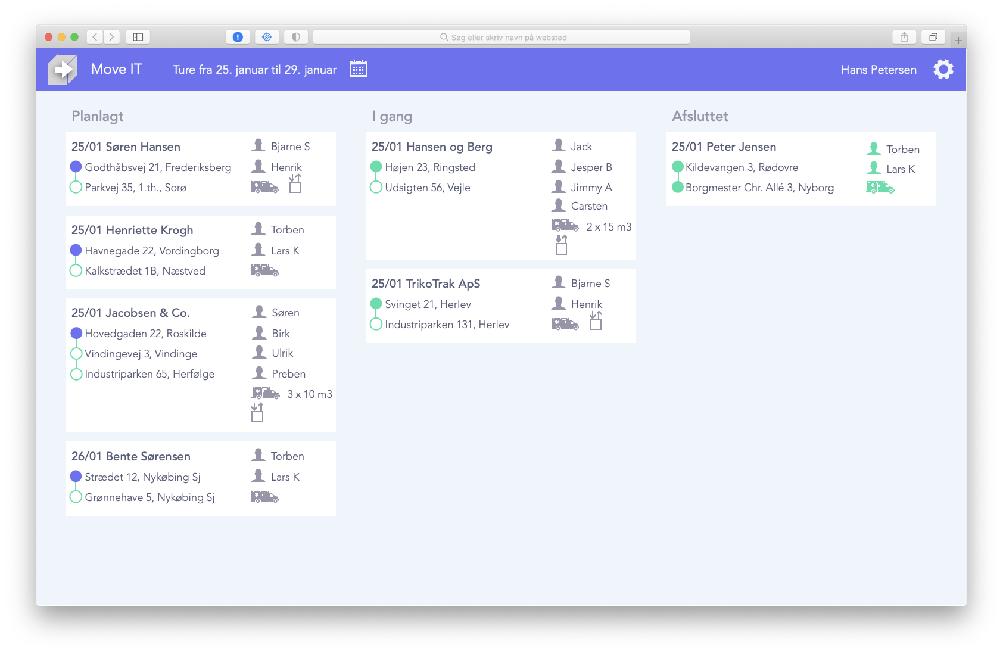Select the Afsluttet column heading
1003x654 pixels.
click(x=700, y=116)
